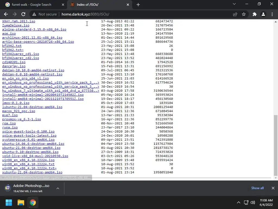Close the Index of /ISOs/ tab

[128, 5]
